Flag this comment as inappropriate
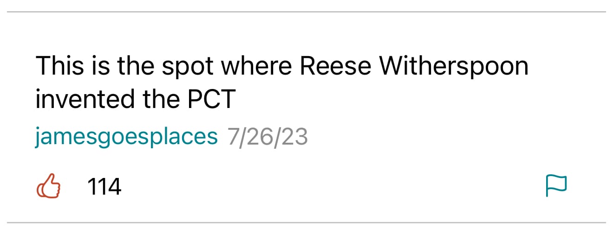Viewport: 613px width, 234px height. pos(556,186)
